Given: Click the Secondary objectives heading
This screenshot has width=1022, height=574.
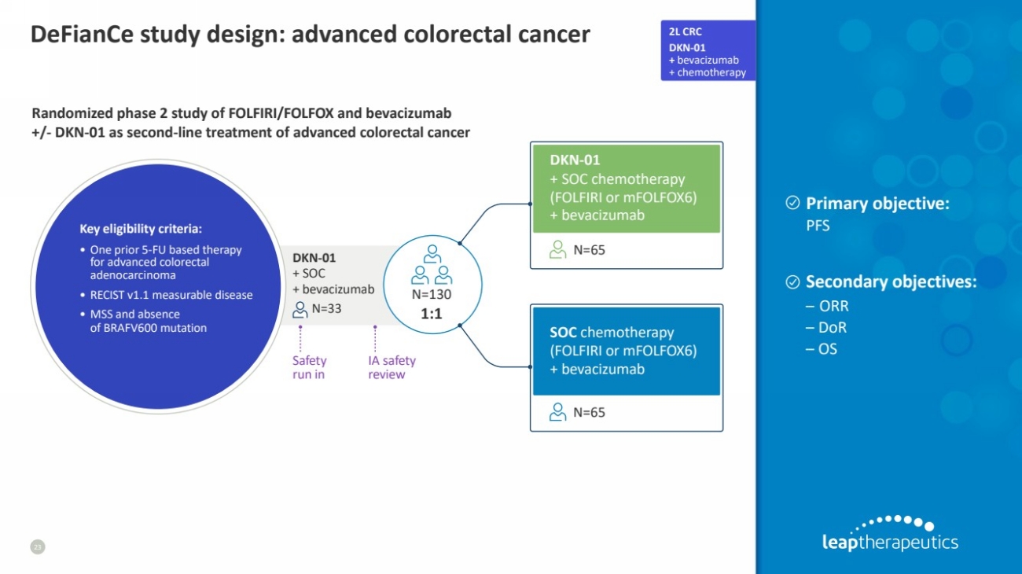Looking at the screenshot, I should pyautogui.click(x=891, y=281).
